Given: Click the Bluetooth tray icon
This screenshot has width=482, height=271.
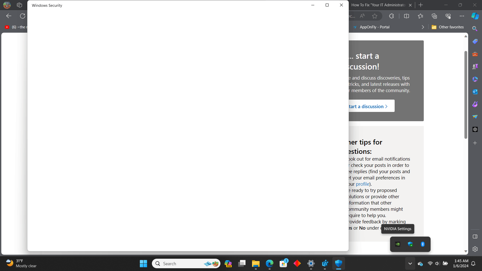Looking at the screenshot, I should [x=423, y=244].
